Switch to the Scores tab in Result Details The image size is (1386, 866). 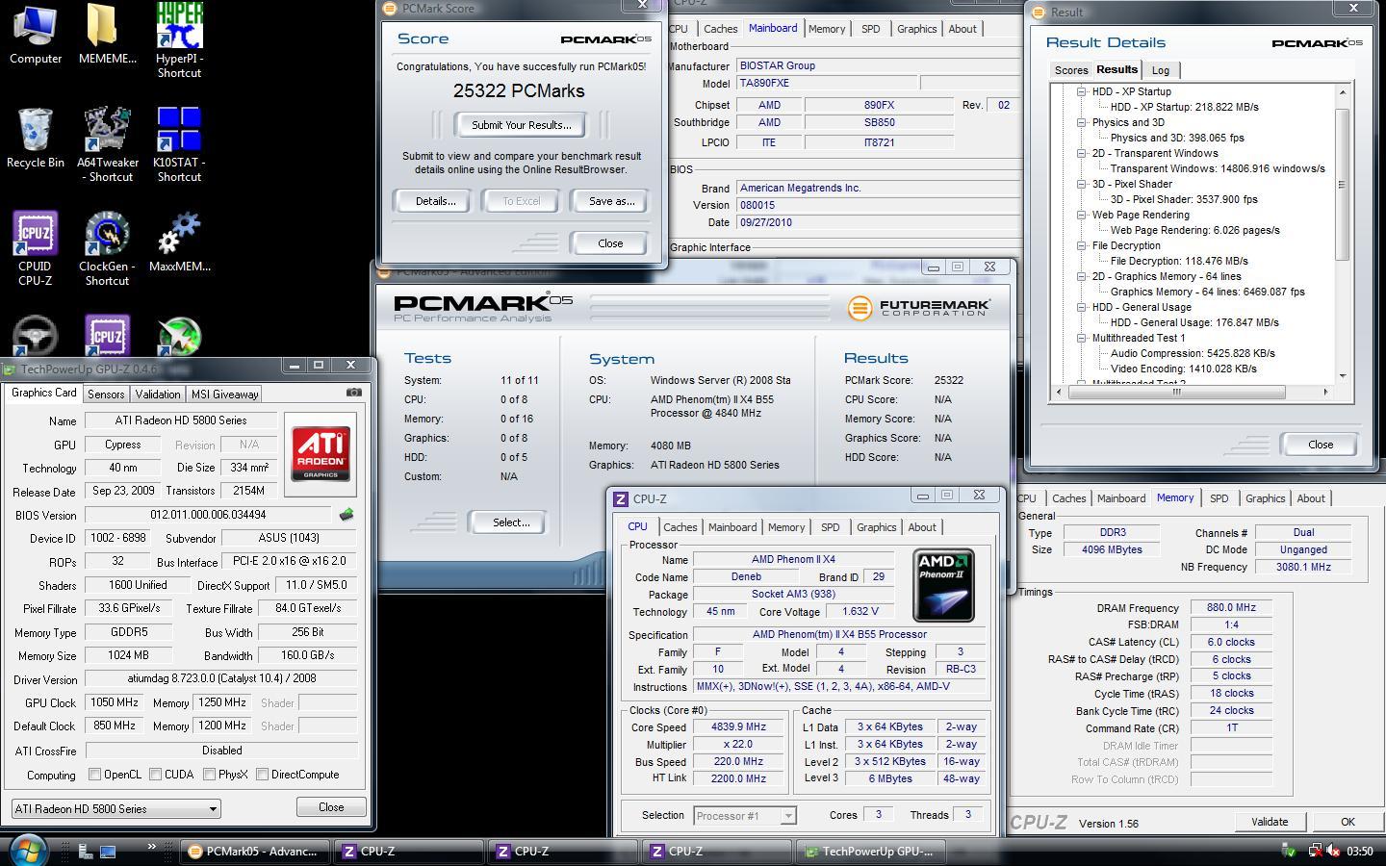tap(1071, 70)
